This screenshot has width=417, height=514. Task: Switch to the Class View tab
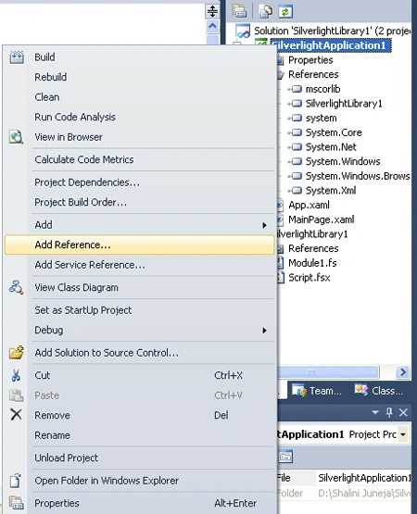click(x=379, y=391)
